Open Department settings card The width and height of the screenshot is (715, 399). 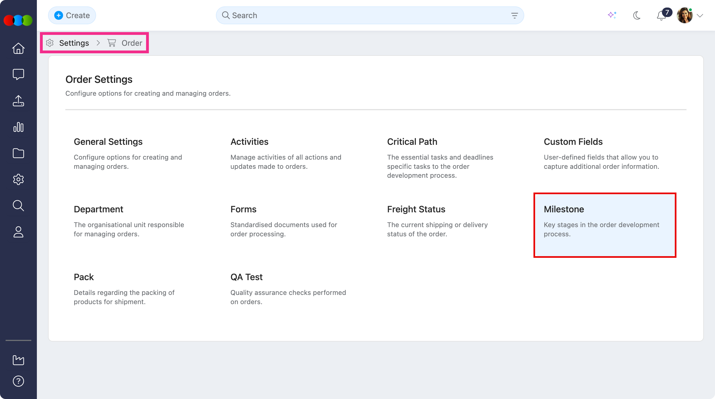[135, 225]
